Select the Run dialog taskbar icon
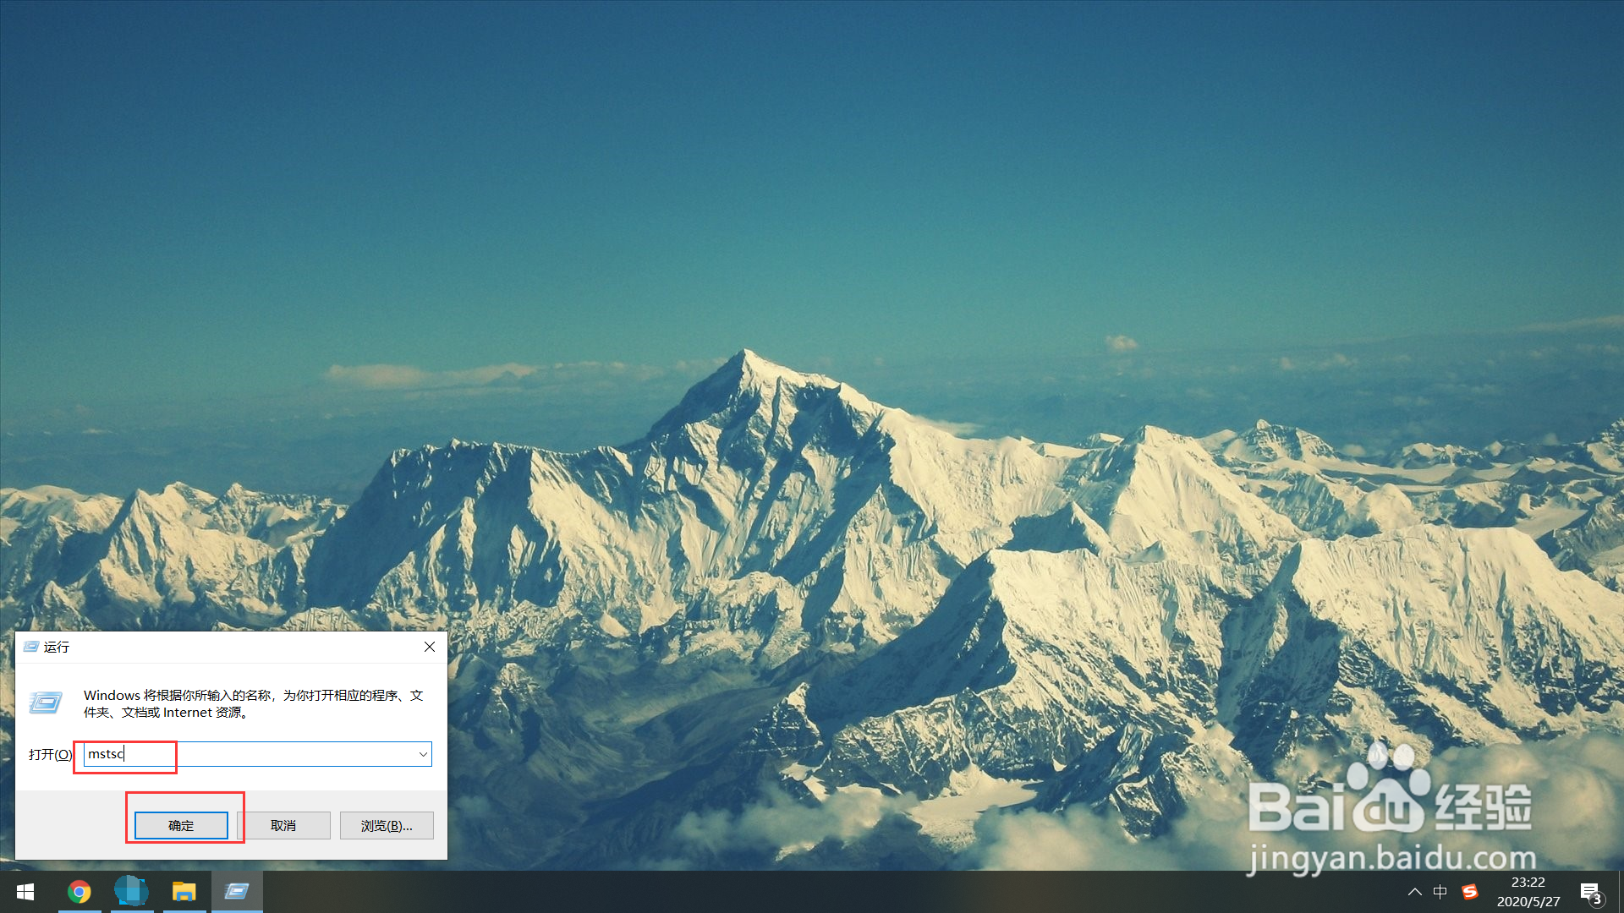Image resolution: width=1624 pixels, height=913 pixels. click(237, 892)
